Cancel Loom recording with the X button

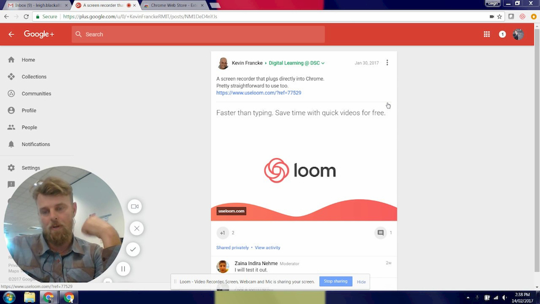pyautogui.click(x=137, y=228)
